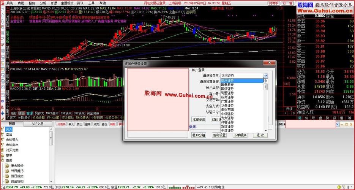Image resolution: width=355 pixels, height=190 pixels.
Task: Switch to the VIP交易 tab
Action: (38, 124)
